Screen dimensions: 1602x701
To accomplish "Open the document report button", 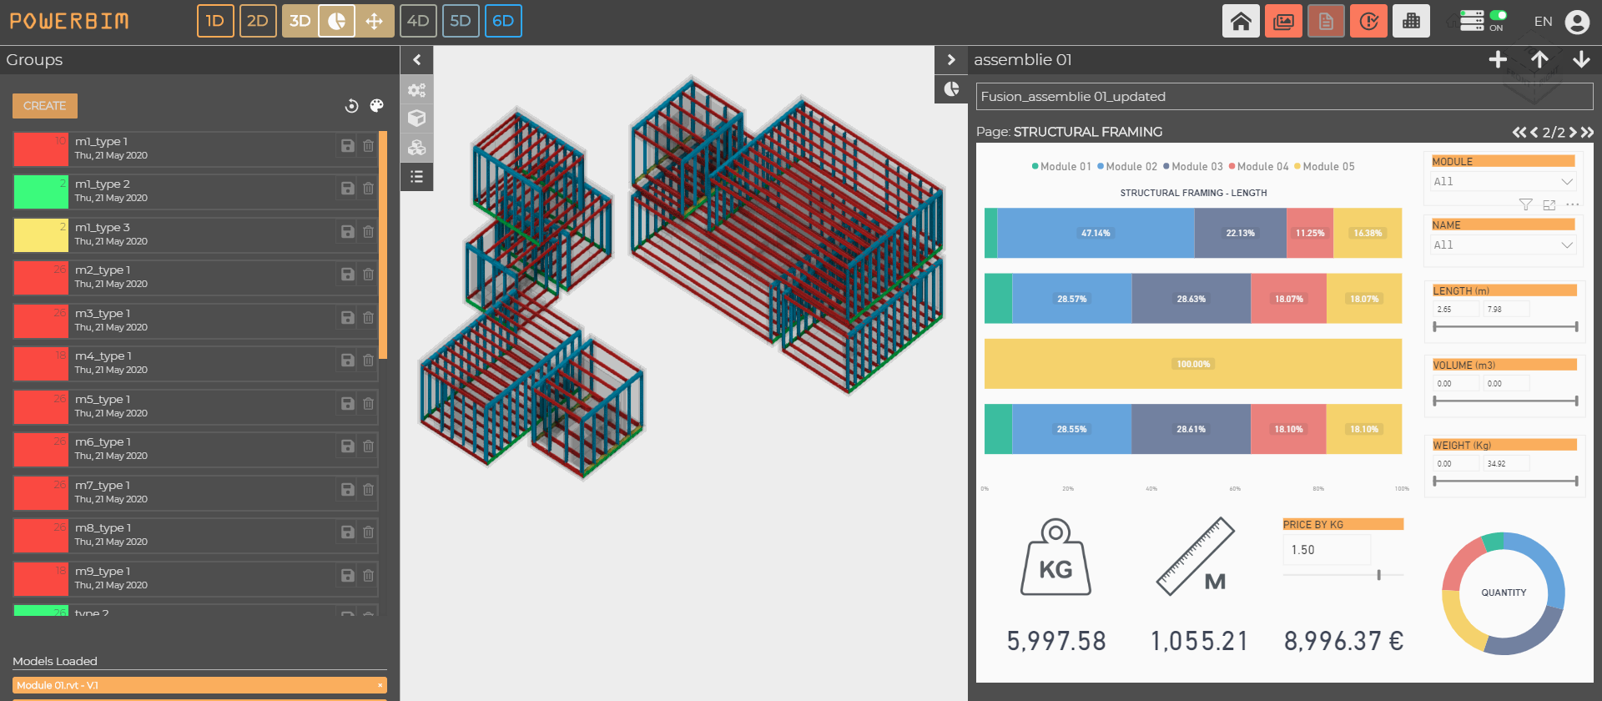I will [1326, 21].
